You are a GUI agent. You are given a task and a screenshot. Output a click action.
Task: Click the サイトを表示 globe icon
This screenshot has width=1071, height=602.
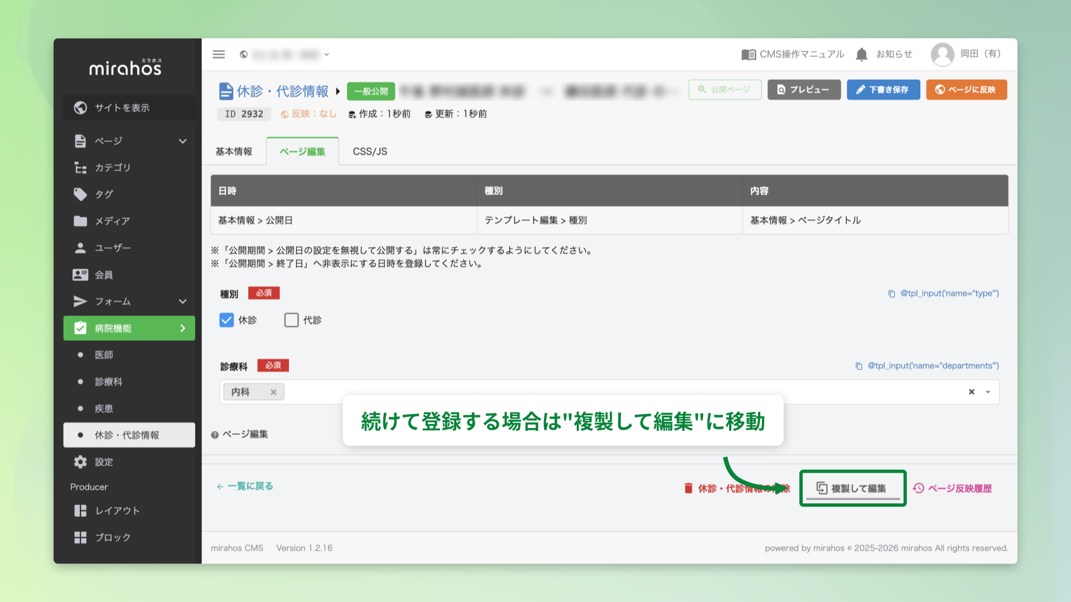click(80, 108)
